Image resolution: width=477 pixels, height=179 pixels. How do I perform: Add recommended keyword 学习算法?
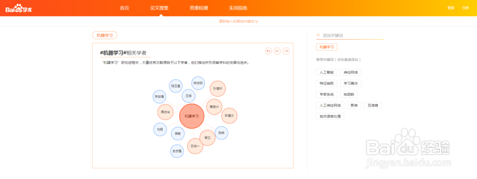pyautogui.click(x=351, y=84)
